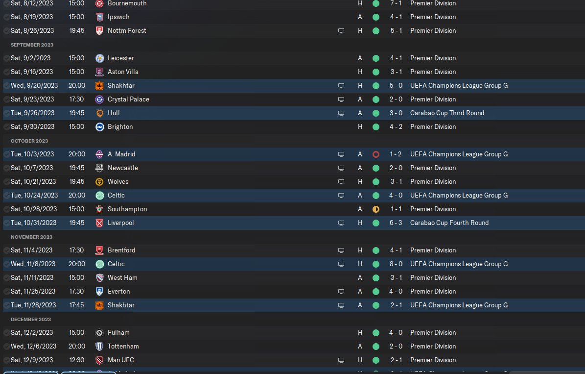Viewport: 585px width, 374px height.
Task: Collapse the DECEMBER 2023 month header
Action: [x=30, y=320]
